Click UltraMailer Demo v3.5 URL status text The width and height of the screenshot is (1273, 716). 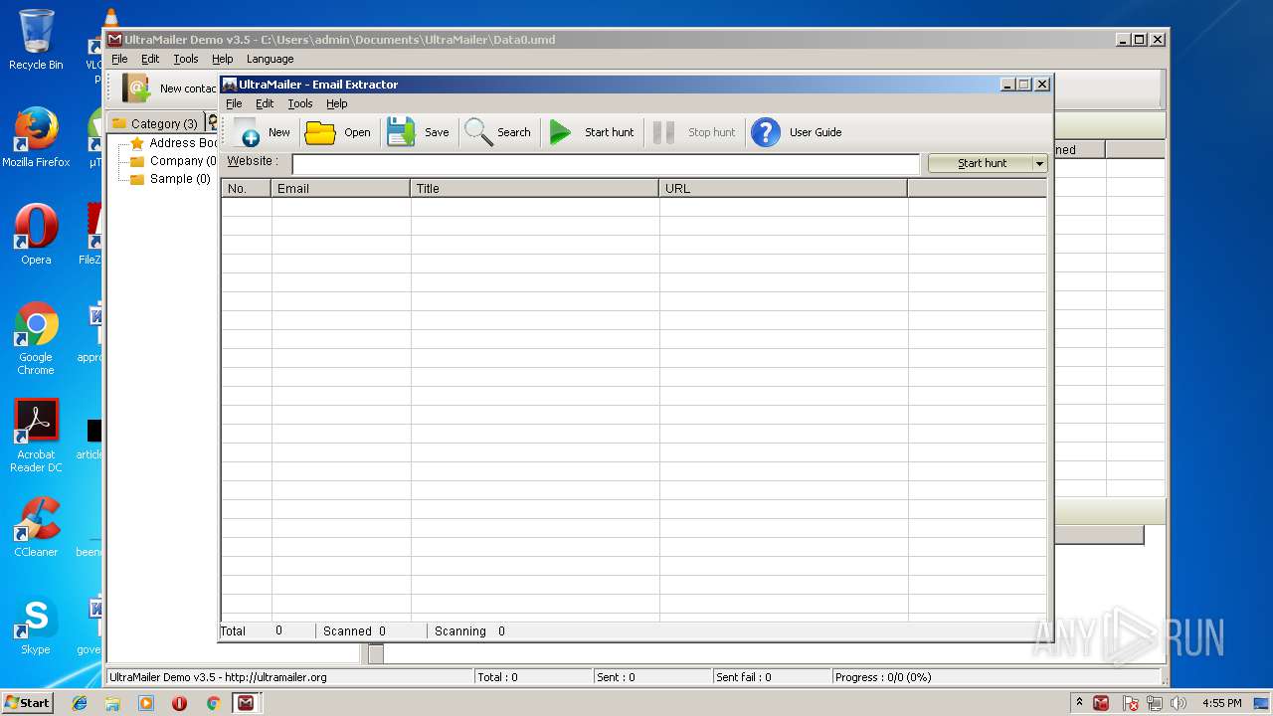click(x=218, y=677)
